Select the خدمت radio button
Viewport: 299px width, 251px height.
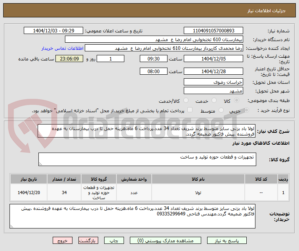click(x=214, y=100)
